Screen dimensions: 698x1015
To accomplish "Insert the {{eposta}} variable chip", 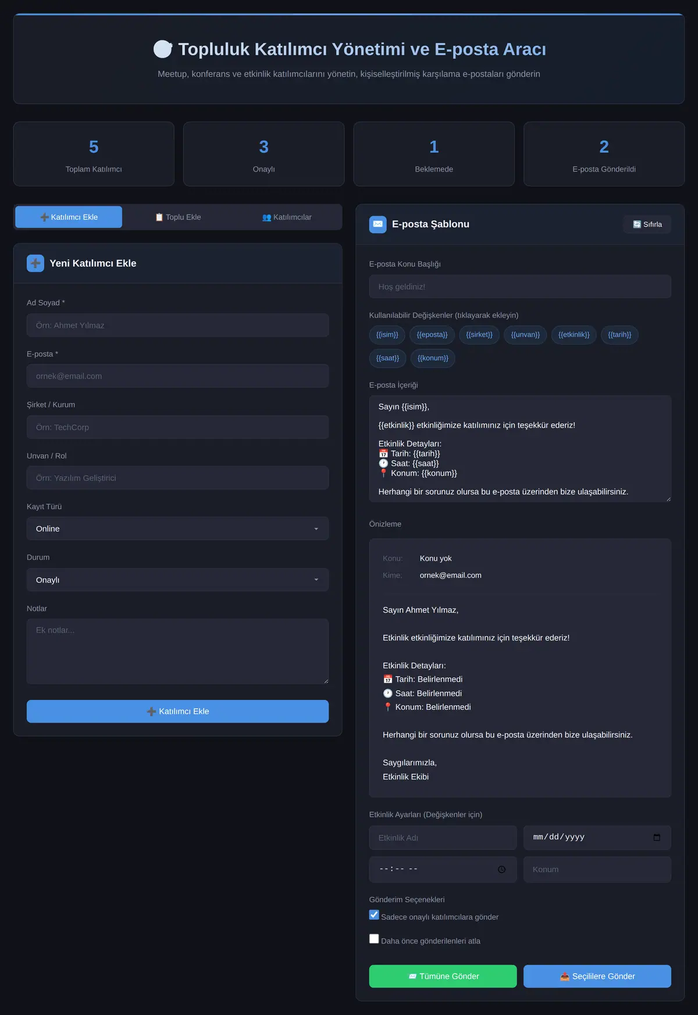I will pos(432,335).
